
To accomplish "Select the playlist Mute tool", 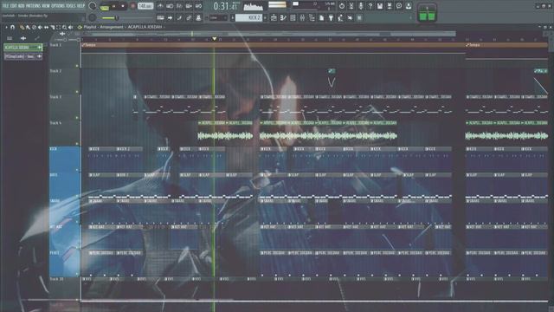I will click(x=40, y=27).
